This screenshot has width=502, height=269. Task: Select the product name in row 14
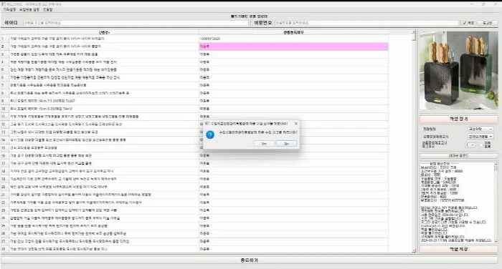pos(104,140)
